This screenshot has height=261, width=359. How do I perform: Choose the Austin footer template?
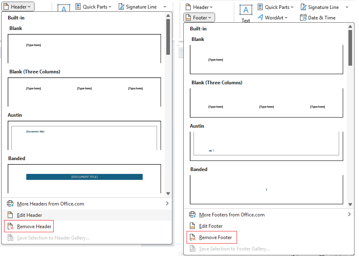pyautogui.click(x=266, y=146)
